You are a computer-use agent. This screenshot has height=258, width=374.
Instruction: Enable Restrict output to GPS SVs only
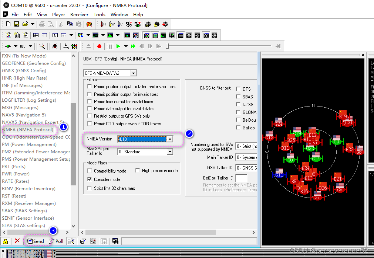(90, 116)
